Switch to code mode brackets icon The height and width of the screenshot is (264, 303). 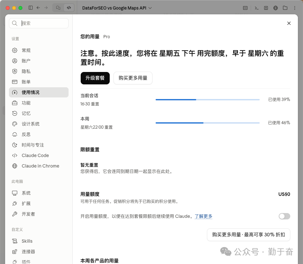(69, 8)
